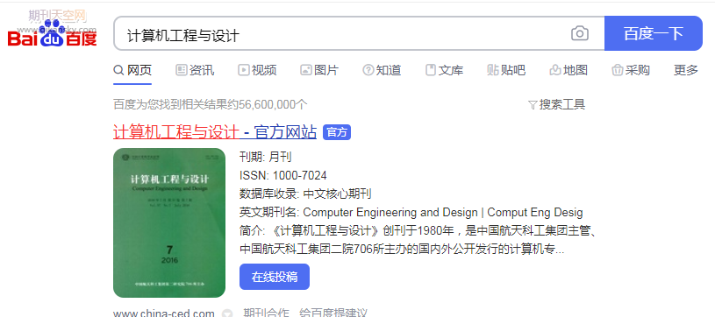Click the 英文期刊名 Computer Engineering and Design text
715x317 pixels.
tap(411, 213)
